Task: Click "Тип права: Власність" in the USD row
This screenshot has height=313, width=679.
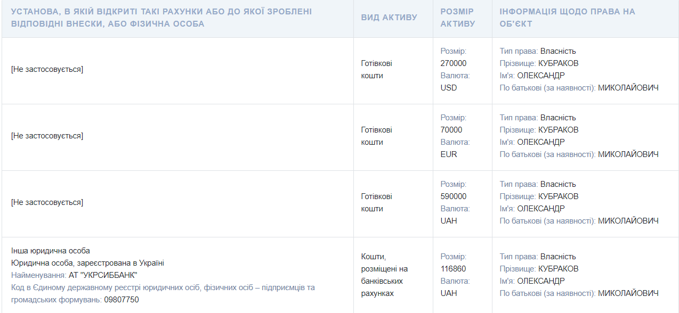Action: point(538,51)
